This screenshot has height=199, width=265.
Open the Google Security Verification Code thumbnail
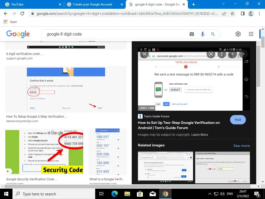coord(44,151)
